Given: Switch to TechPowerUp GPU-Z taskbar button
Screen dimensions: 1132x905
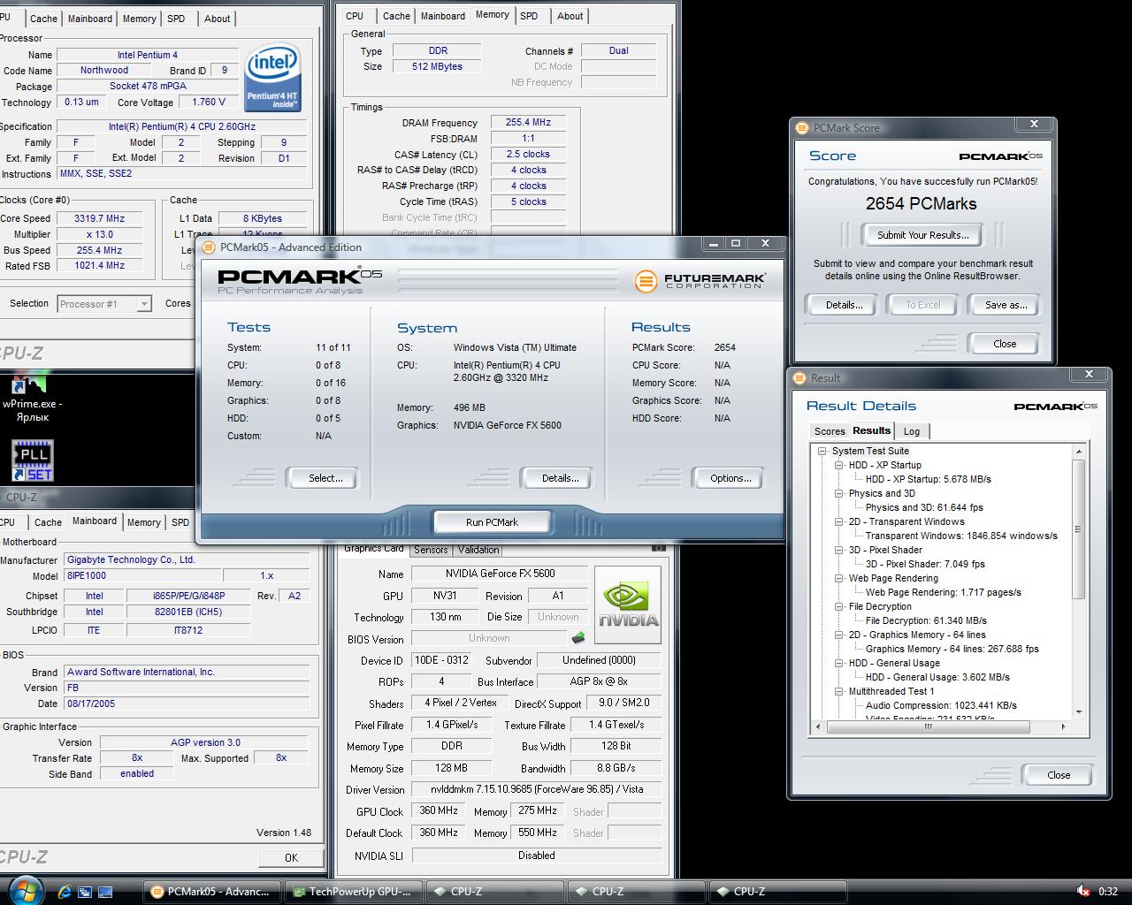Looking at the screenshot, I should click(x=354, y=892).
